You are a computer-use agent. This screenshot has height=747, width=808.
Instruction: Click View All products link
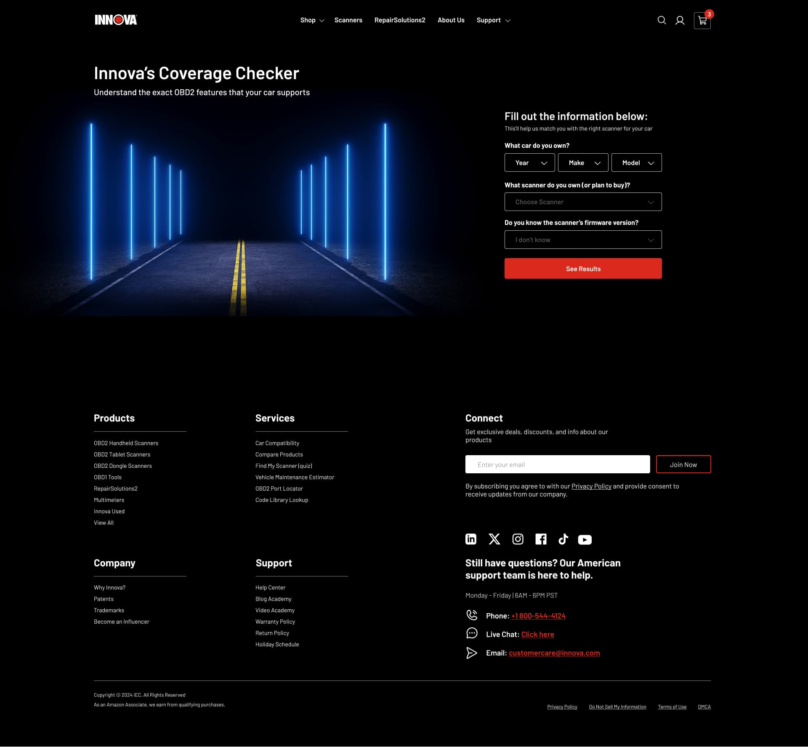coord(104,523)
